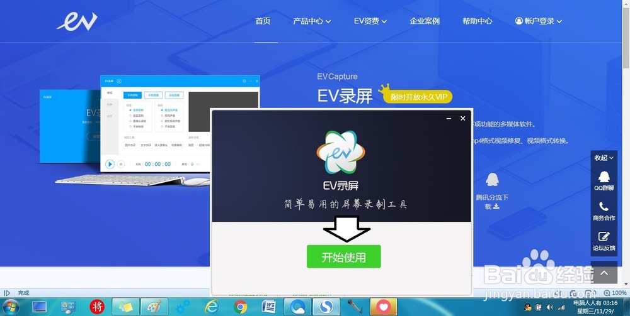This screenshot has width=630, height=316.
Task: Click the network signal tray icon
Action: 561,307
